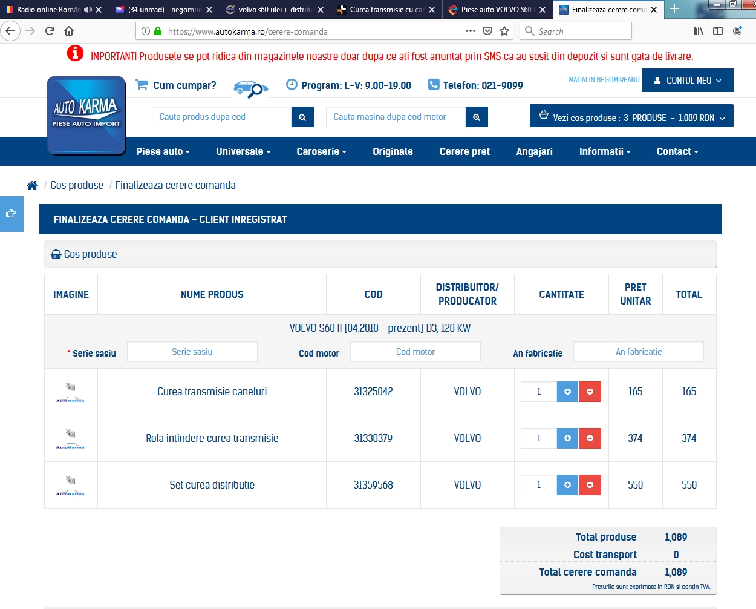
Task: Switch to (34 unread) mail tab
Action: pyautogui.click(x=165, y=9)
